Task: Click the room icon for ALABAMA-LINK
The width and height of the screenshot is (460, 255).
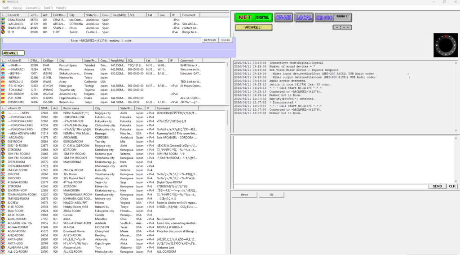Action: point(4,247)
